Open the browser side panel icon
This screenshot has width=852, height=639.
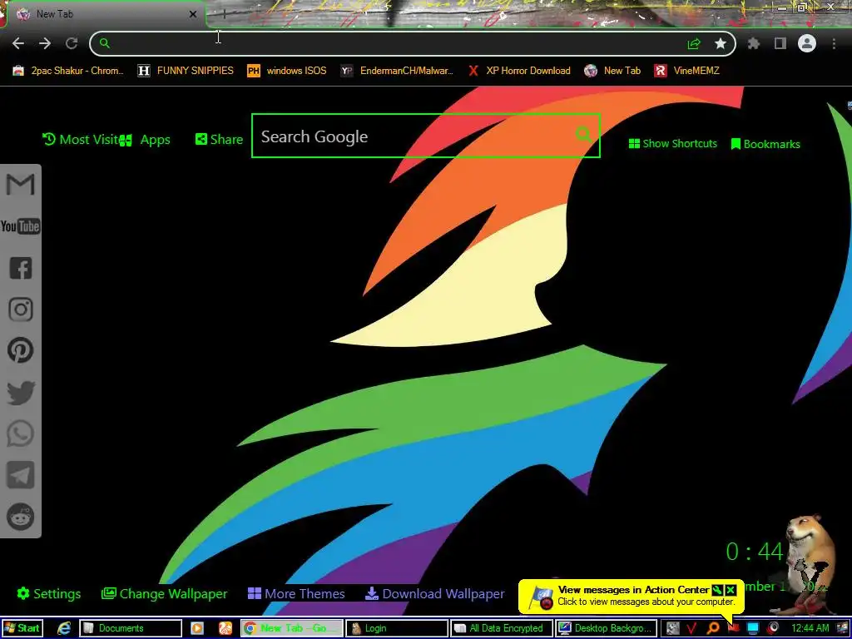point(780,43)
